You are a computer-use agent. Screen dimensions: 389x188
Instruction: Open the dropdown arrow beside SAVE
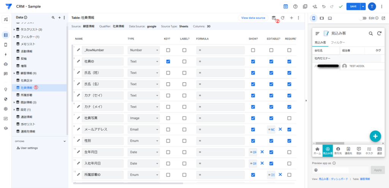tap(363, 6)
